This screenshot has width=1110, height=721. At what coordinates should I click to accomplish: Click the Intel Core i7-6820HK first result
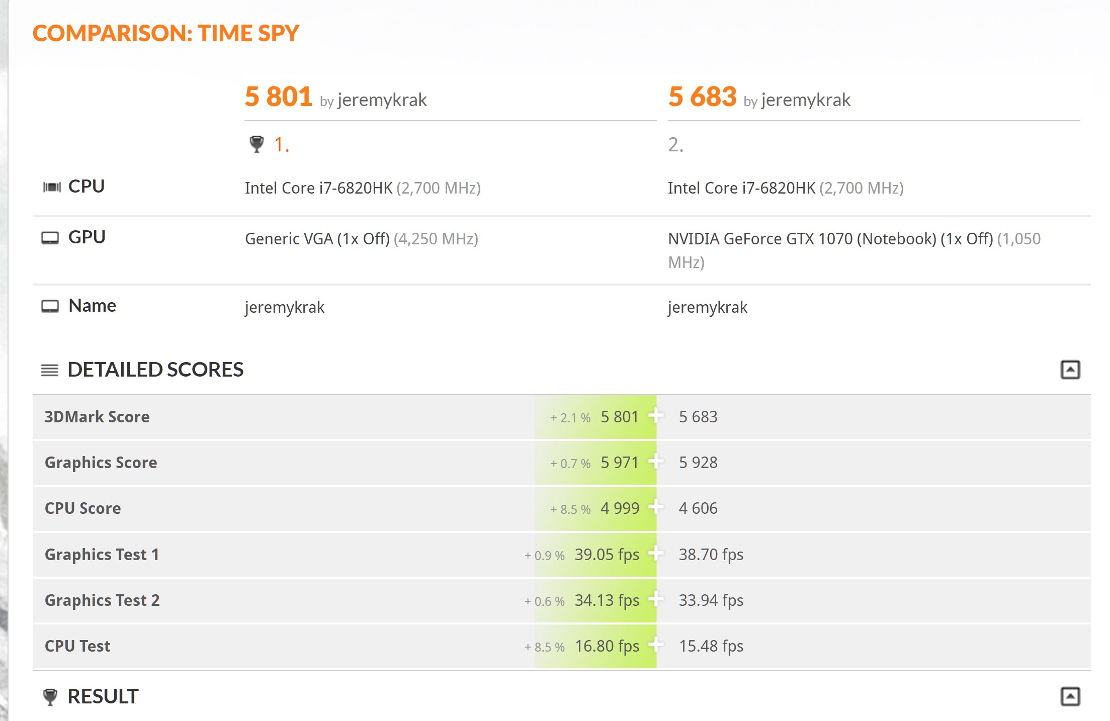318,188
